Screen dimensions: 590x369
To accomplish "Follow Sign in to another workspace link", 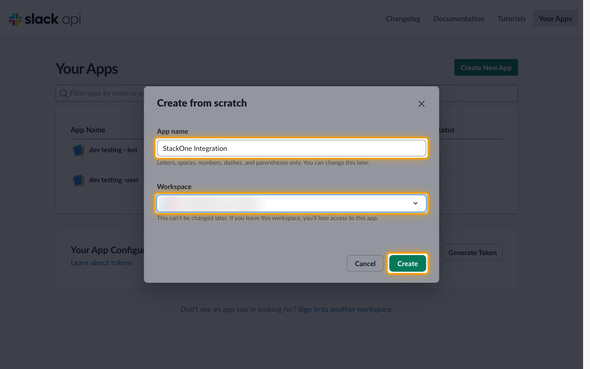I will coord(345,309).
